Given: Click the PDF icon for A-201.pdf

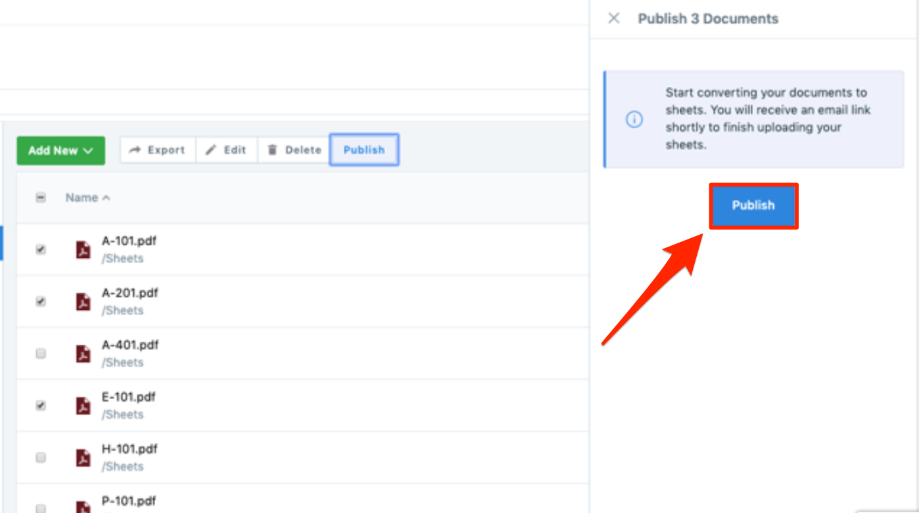Looking at the screenshot, I should point(83,302).
